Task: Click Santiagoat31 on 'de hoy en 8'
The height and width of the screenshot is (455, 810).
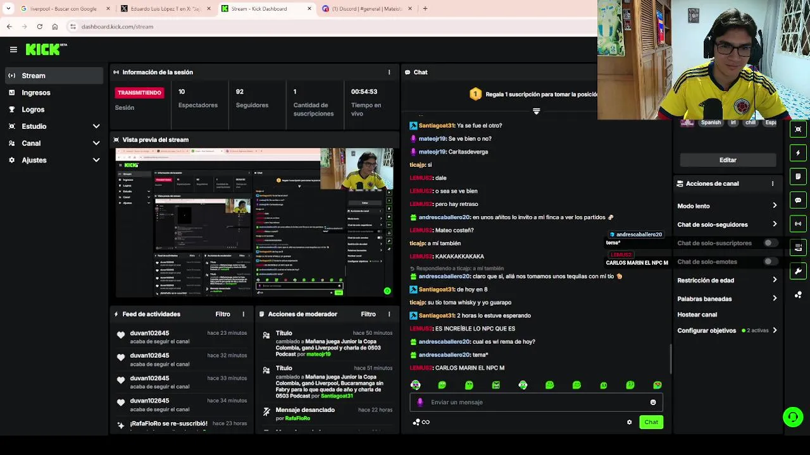Action: (437, 289)
